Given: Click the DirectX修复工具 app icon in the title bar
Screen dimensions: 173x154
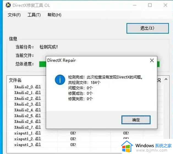Looking at the screenshot, I should pos(8,5).
